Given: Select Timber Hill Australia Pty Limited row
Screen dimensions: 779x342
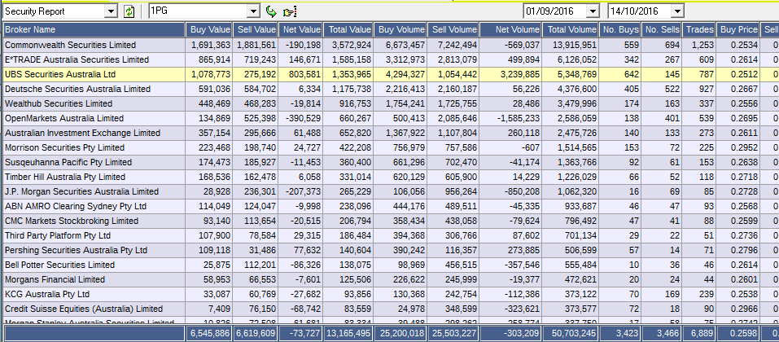Looking at the screenshot, I should pos(389,177).
